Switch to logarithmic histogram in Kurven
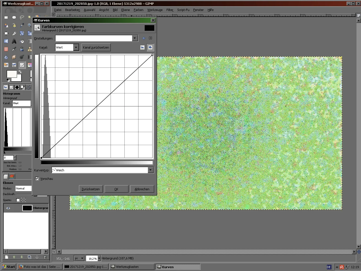Viewport: 361px width, 271px height. point(150,47)
